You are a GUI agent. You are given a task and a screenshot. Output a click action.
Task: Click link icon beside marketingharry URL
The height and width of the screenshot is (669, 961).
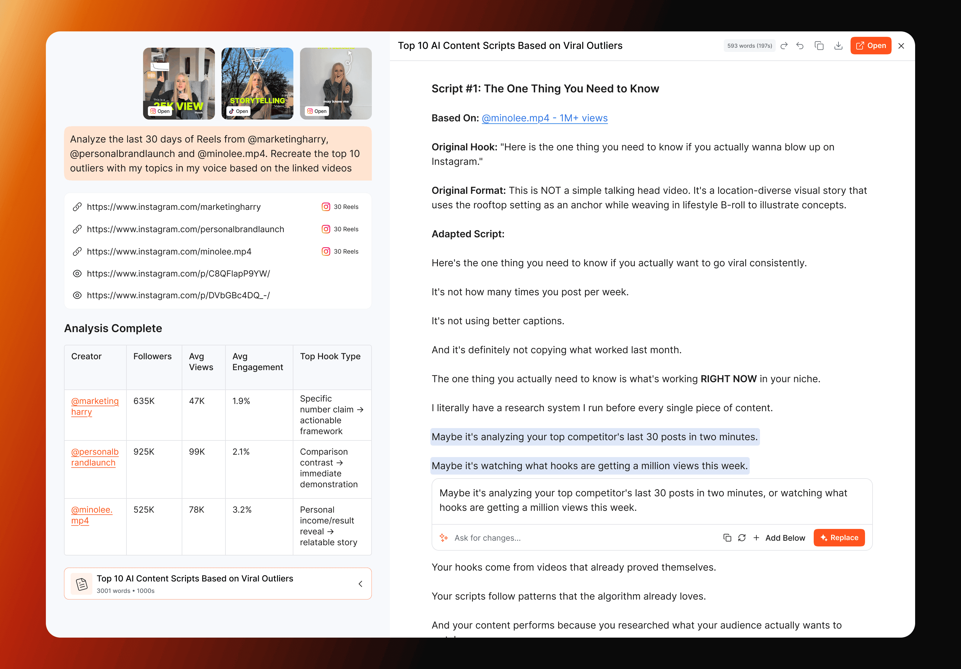pos(77,207)
